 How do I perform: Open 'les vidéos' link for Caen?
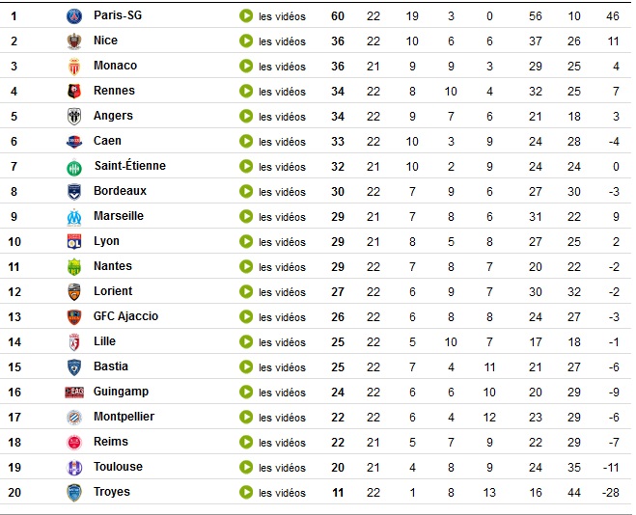[282, 142]
